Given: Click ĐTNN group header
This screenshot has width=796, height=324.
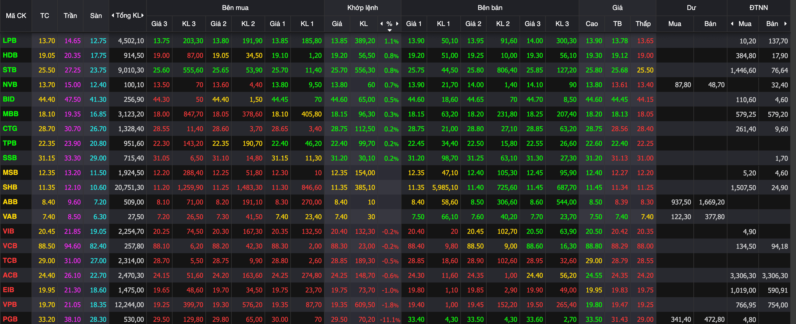Looking at the screenshot, I should tap(758, 8).
